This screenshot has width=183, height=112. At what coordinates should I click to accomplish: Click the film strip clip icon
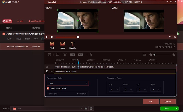pos(50,55)
